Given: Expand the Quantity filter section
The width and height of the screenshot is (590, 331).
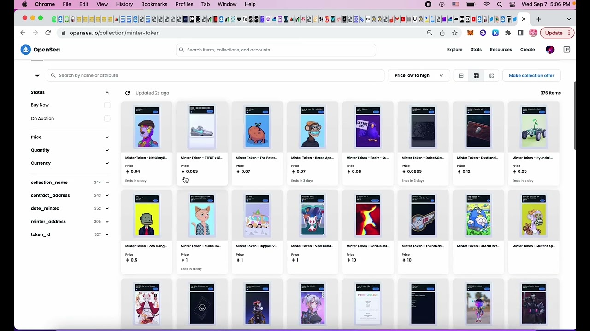Looking at the screenshot, I should [x=107, y=150].
